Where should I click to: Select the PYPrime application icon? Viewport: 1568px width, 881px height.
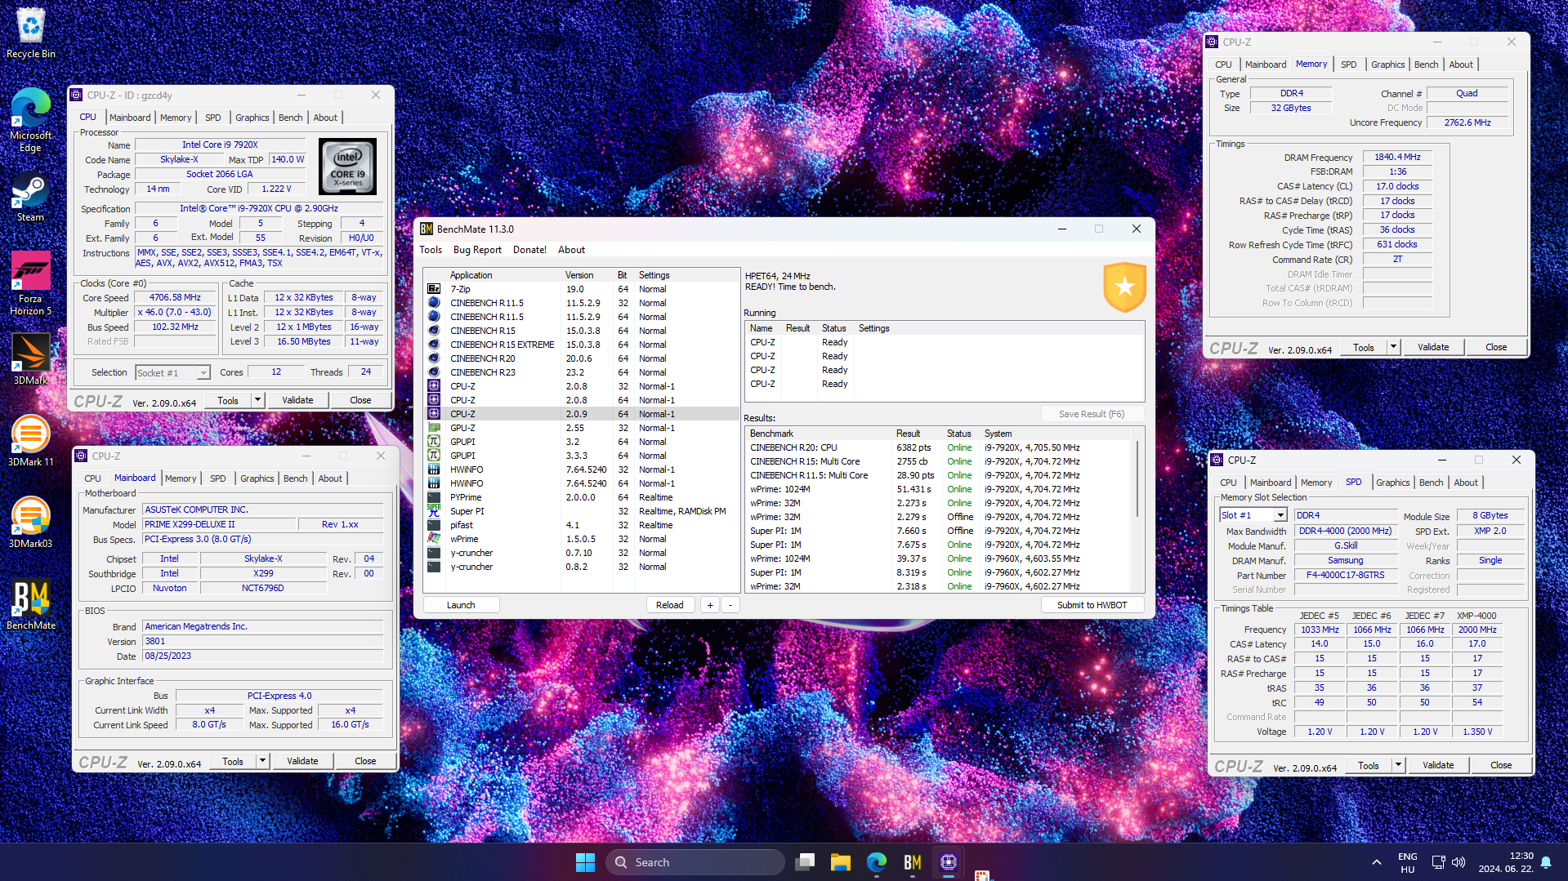pyautogui.click(x=434, y=497)
